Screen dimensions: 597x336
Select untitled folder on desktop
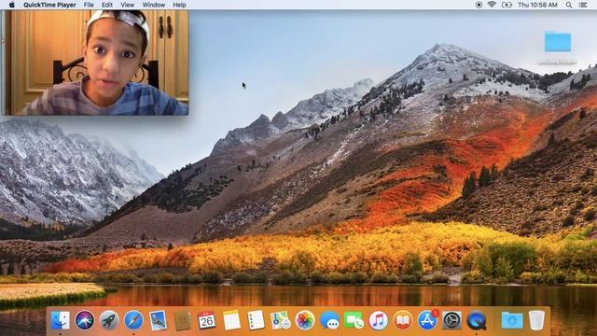coord(558,47)
